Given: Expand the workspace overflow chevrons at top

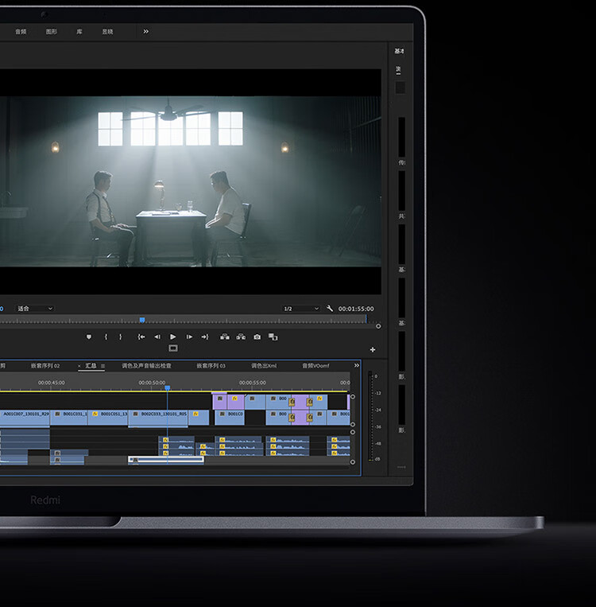Looking at the screenshot, I should [145, 31].
